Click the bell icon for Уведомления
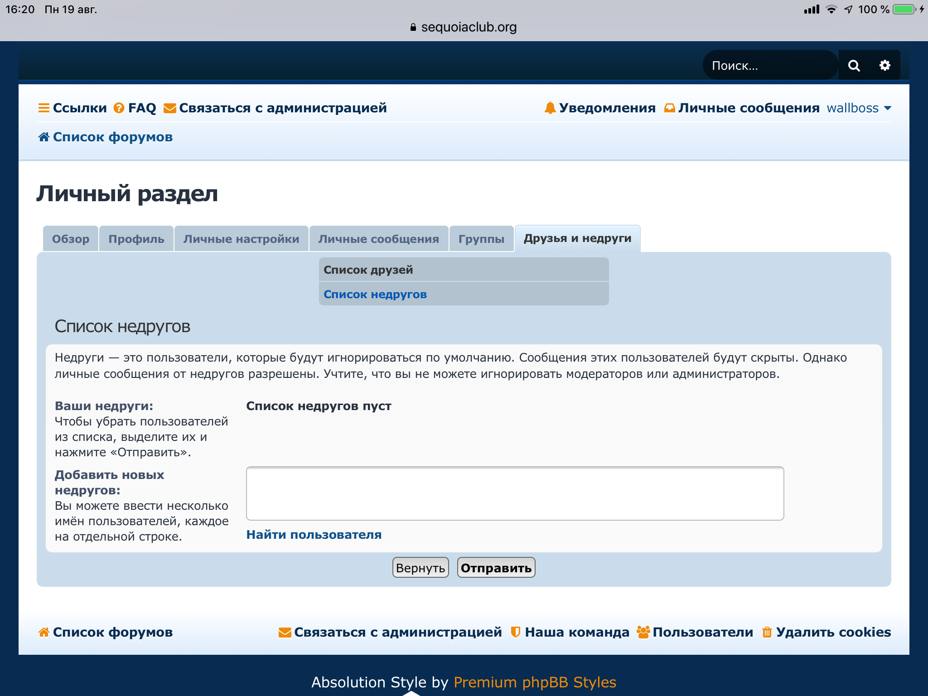 point(550,108)
